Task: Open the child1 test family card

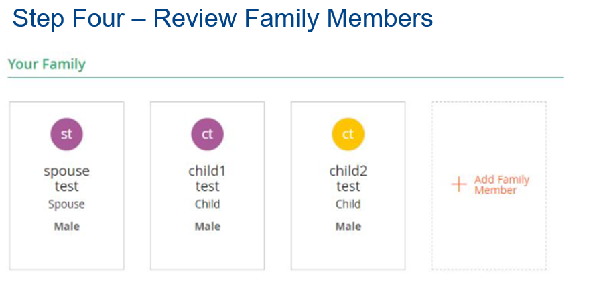Action: coord(207,186)
